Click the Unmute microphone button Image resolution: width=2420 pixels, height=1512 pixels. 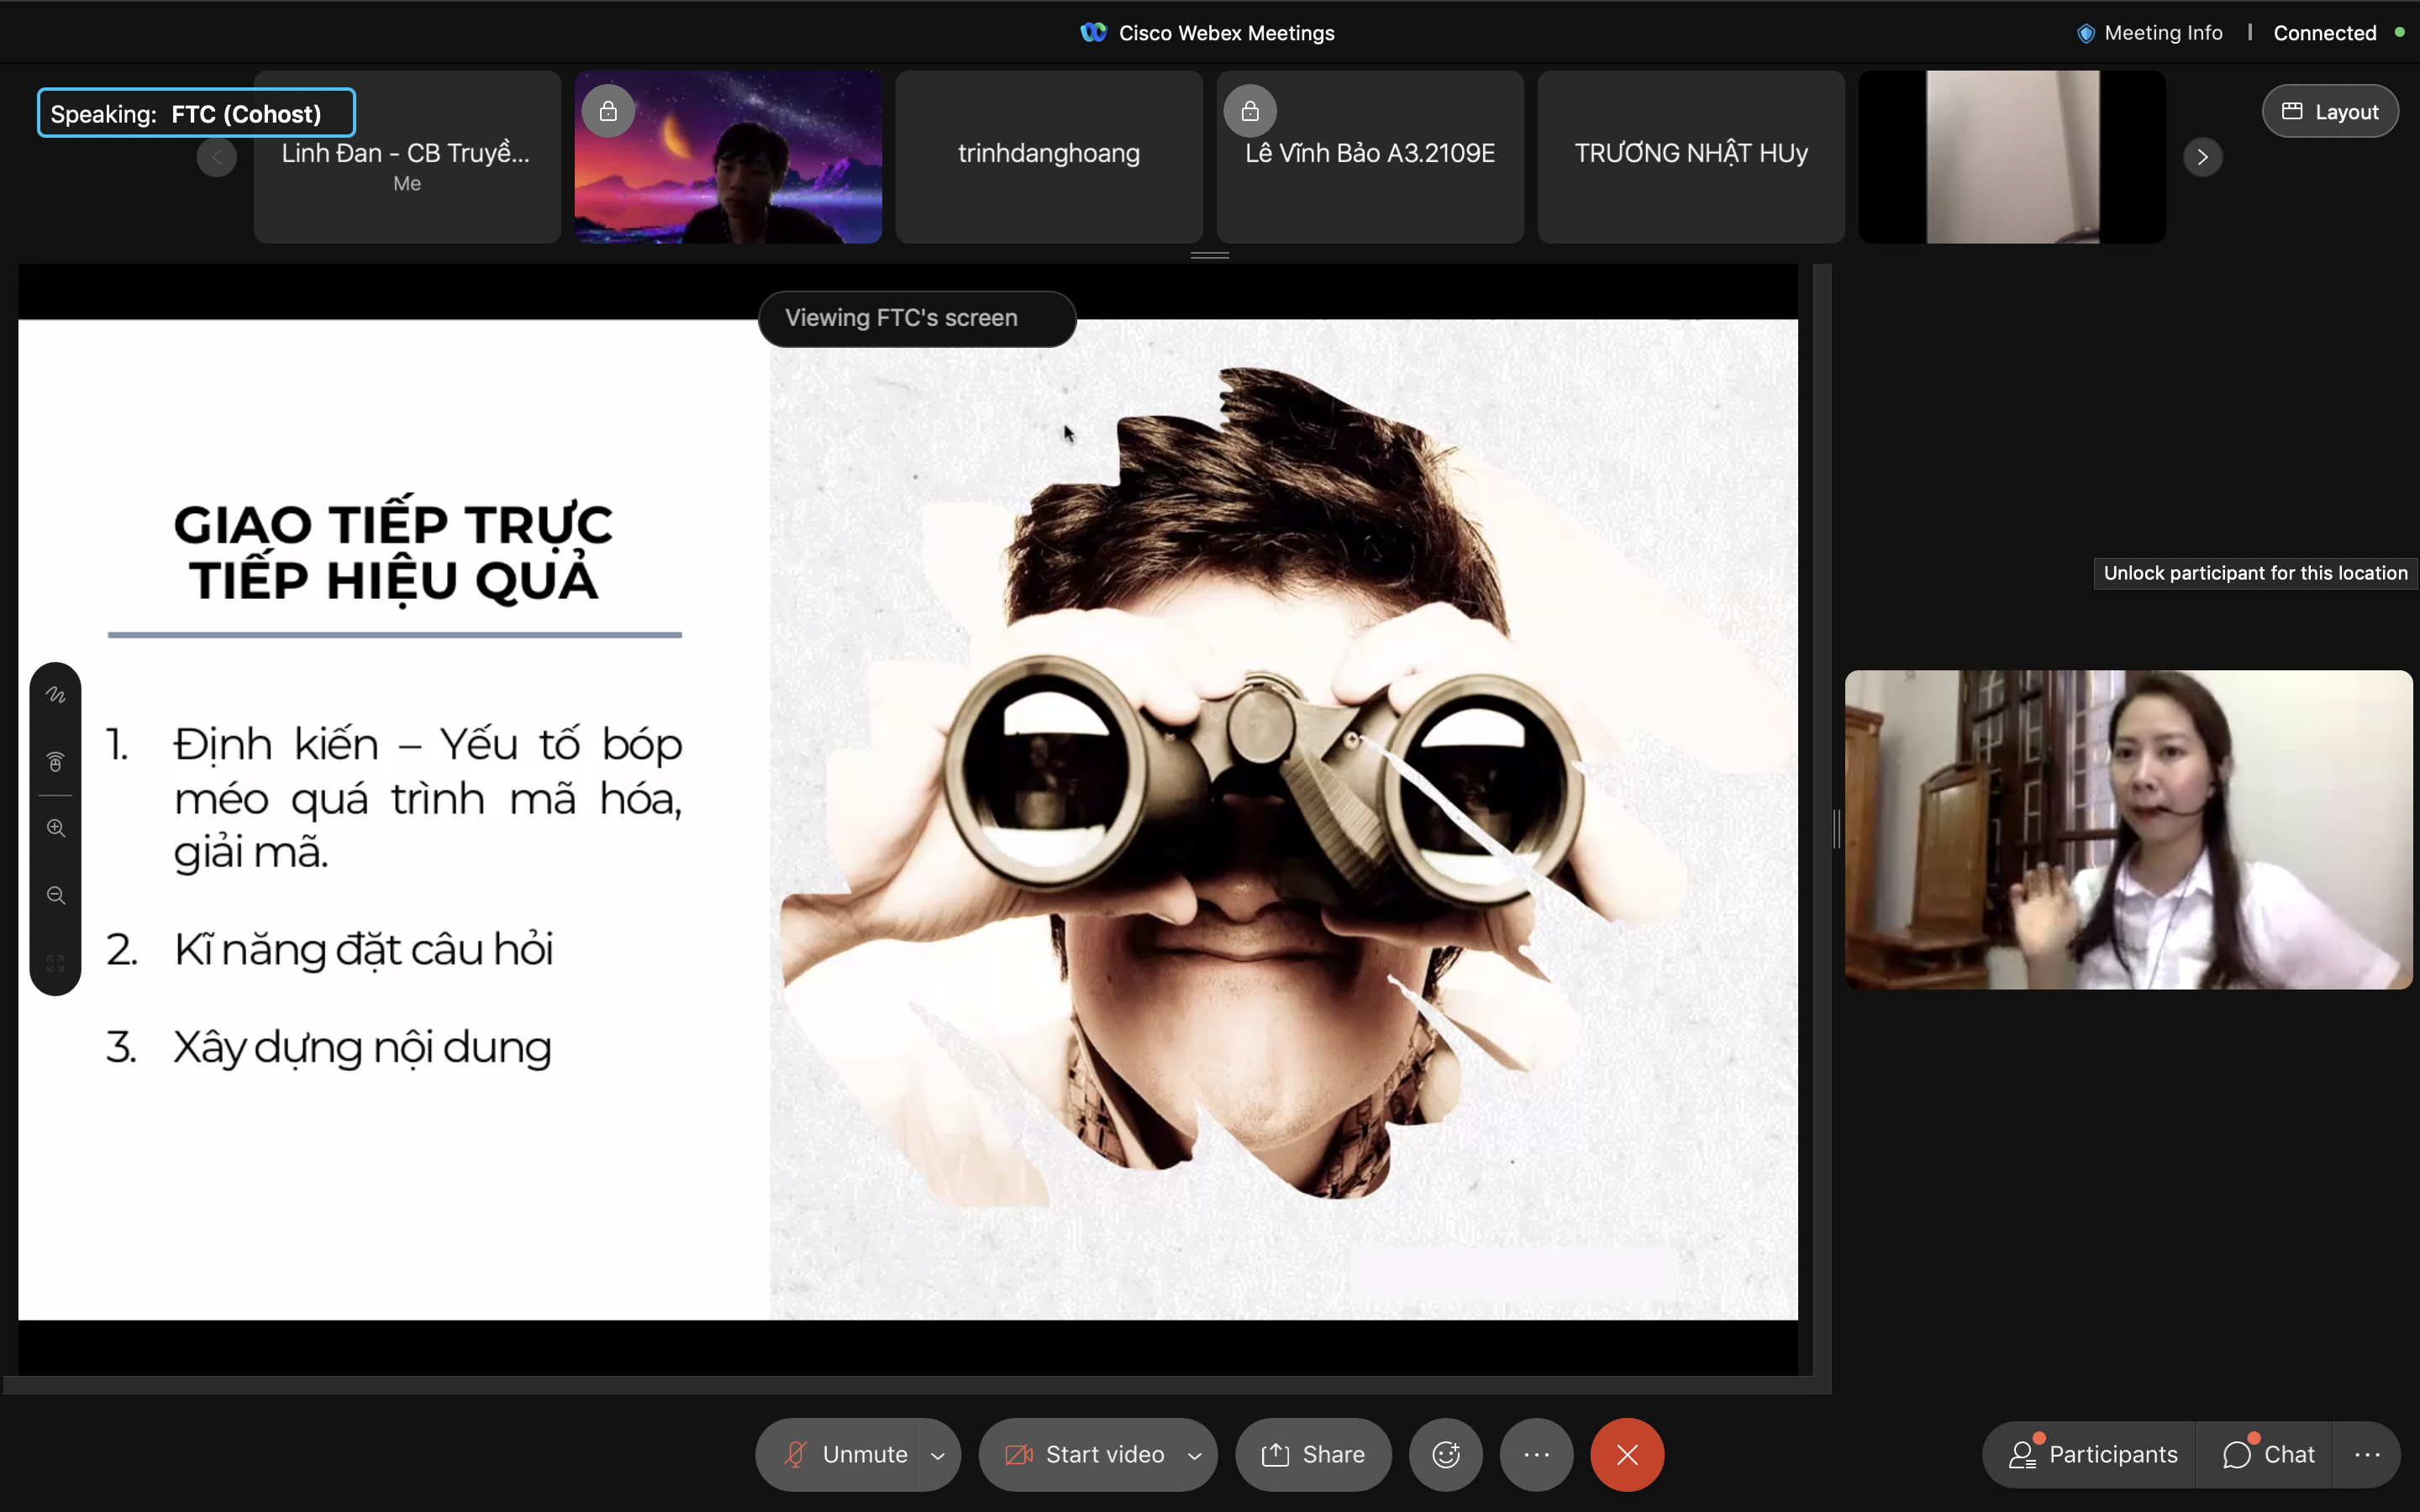(x=846, y=1454)
